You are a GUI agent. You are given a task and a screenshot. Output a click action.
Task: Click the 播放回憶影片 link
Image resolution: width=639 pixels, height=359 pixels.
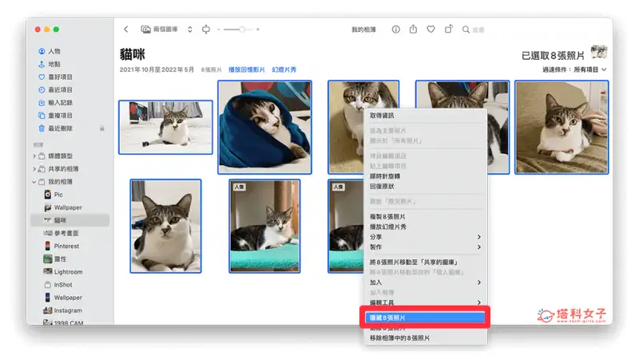[247, 69]
